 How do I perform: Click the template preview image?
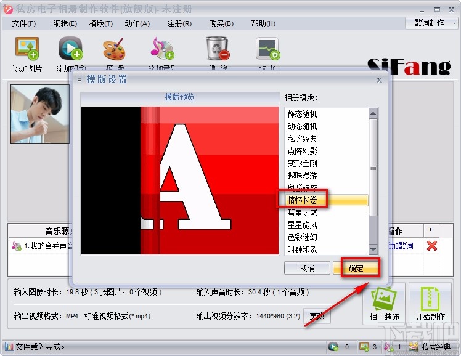(x=179, y=180)
